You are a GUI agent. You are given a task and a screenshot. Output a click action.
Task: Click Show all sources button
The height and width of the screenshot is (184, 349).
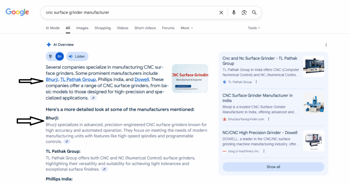coord(273,167)
